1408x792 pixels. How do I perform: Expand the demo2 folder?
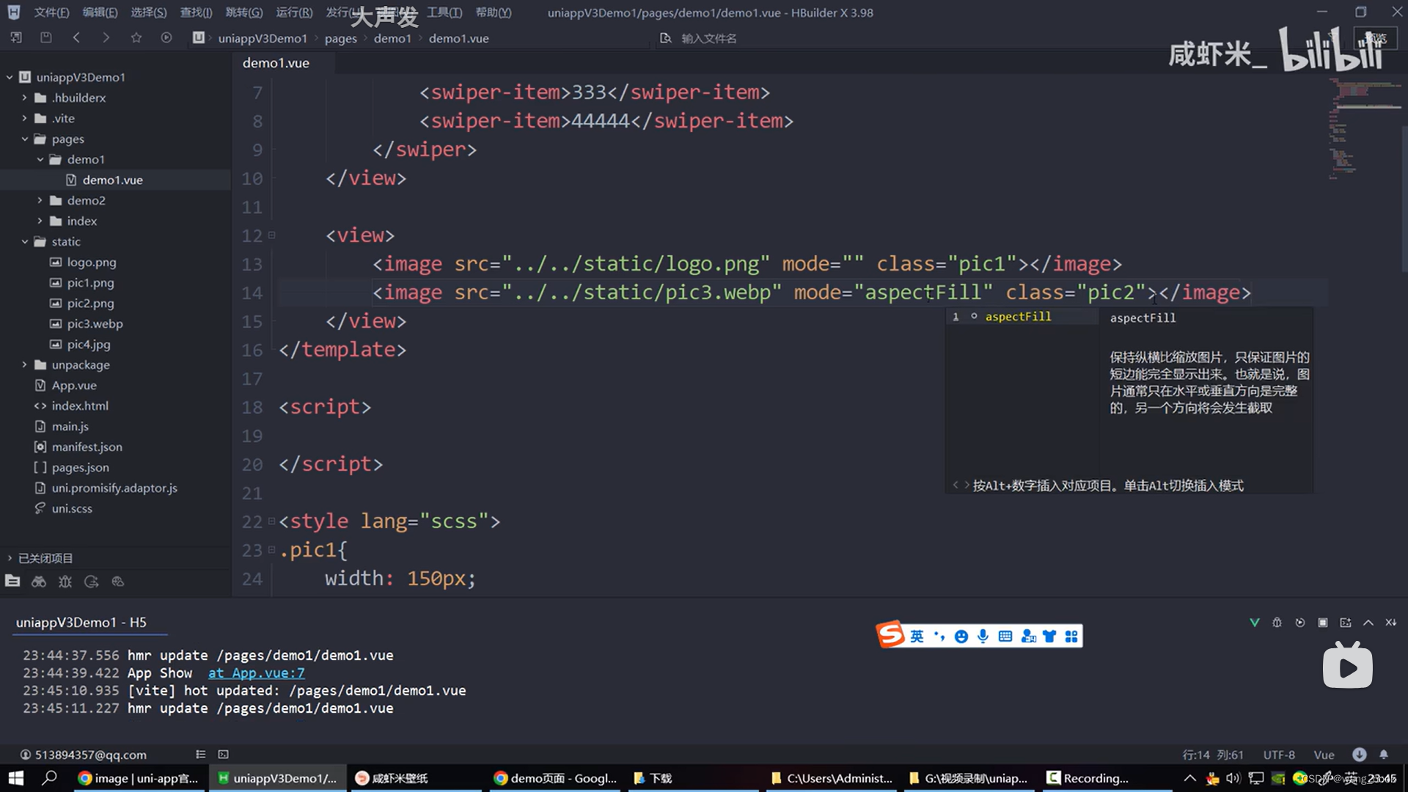40,200
